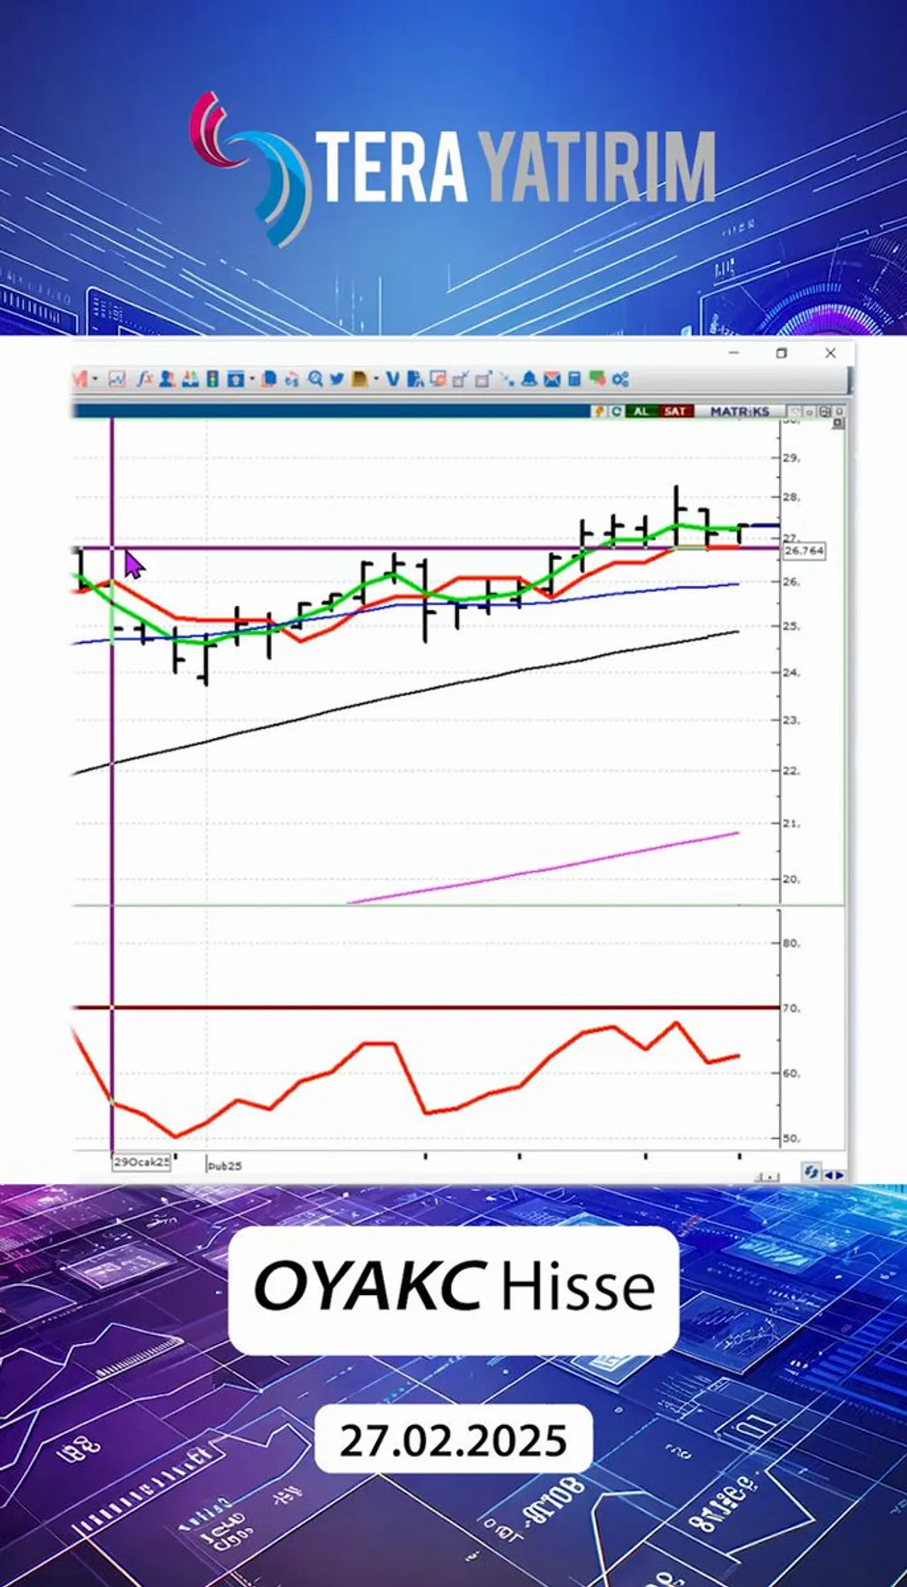The height and width of the screenshot is (1587, 907).
Task: Expand the dropdown arrow after calendar panel icon
Action: pos(252,379)
